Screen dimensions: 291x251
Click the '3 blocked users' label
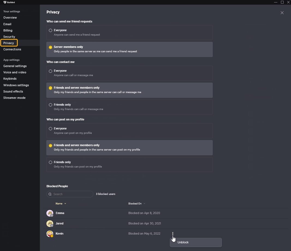pos(106,194)
